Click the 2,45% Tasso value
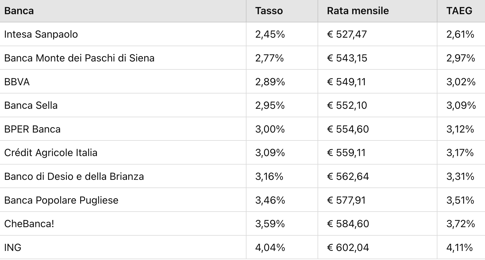Screen dimensions: 485x260 [x=270, y=34]
